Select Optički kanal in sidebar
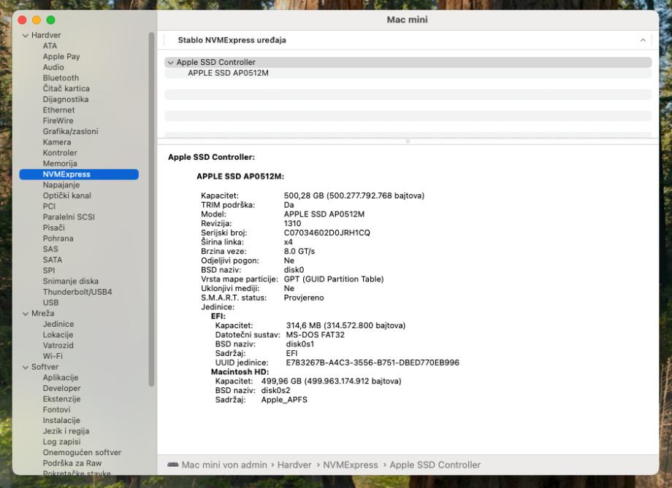The width and height of the screenshot is (672, 488). click(67, 195)
